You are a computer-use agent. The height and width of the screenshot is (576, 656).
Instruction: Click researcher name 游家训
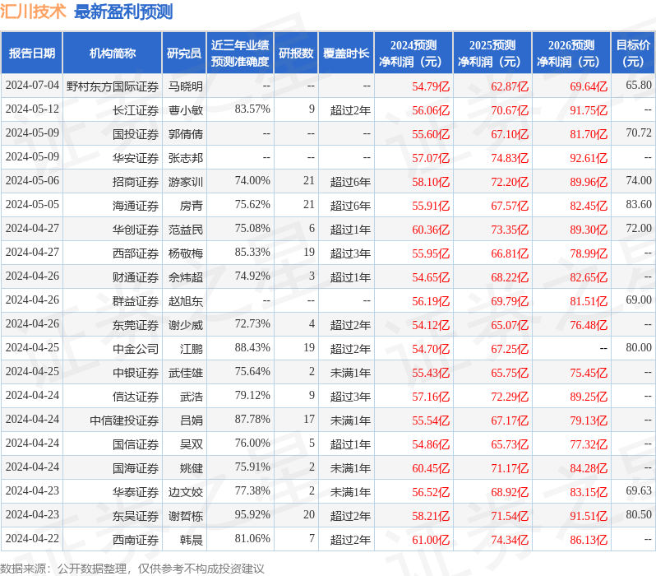point(185,182)
